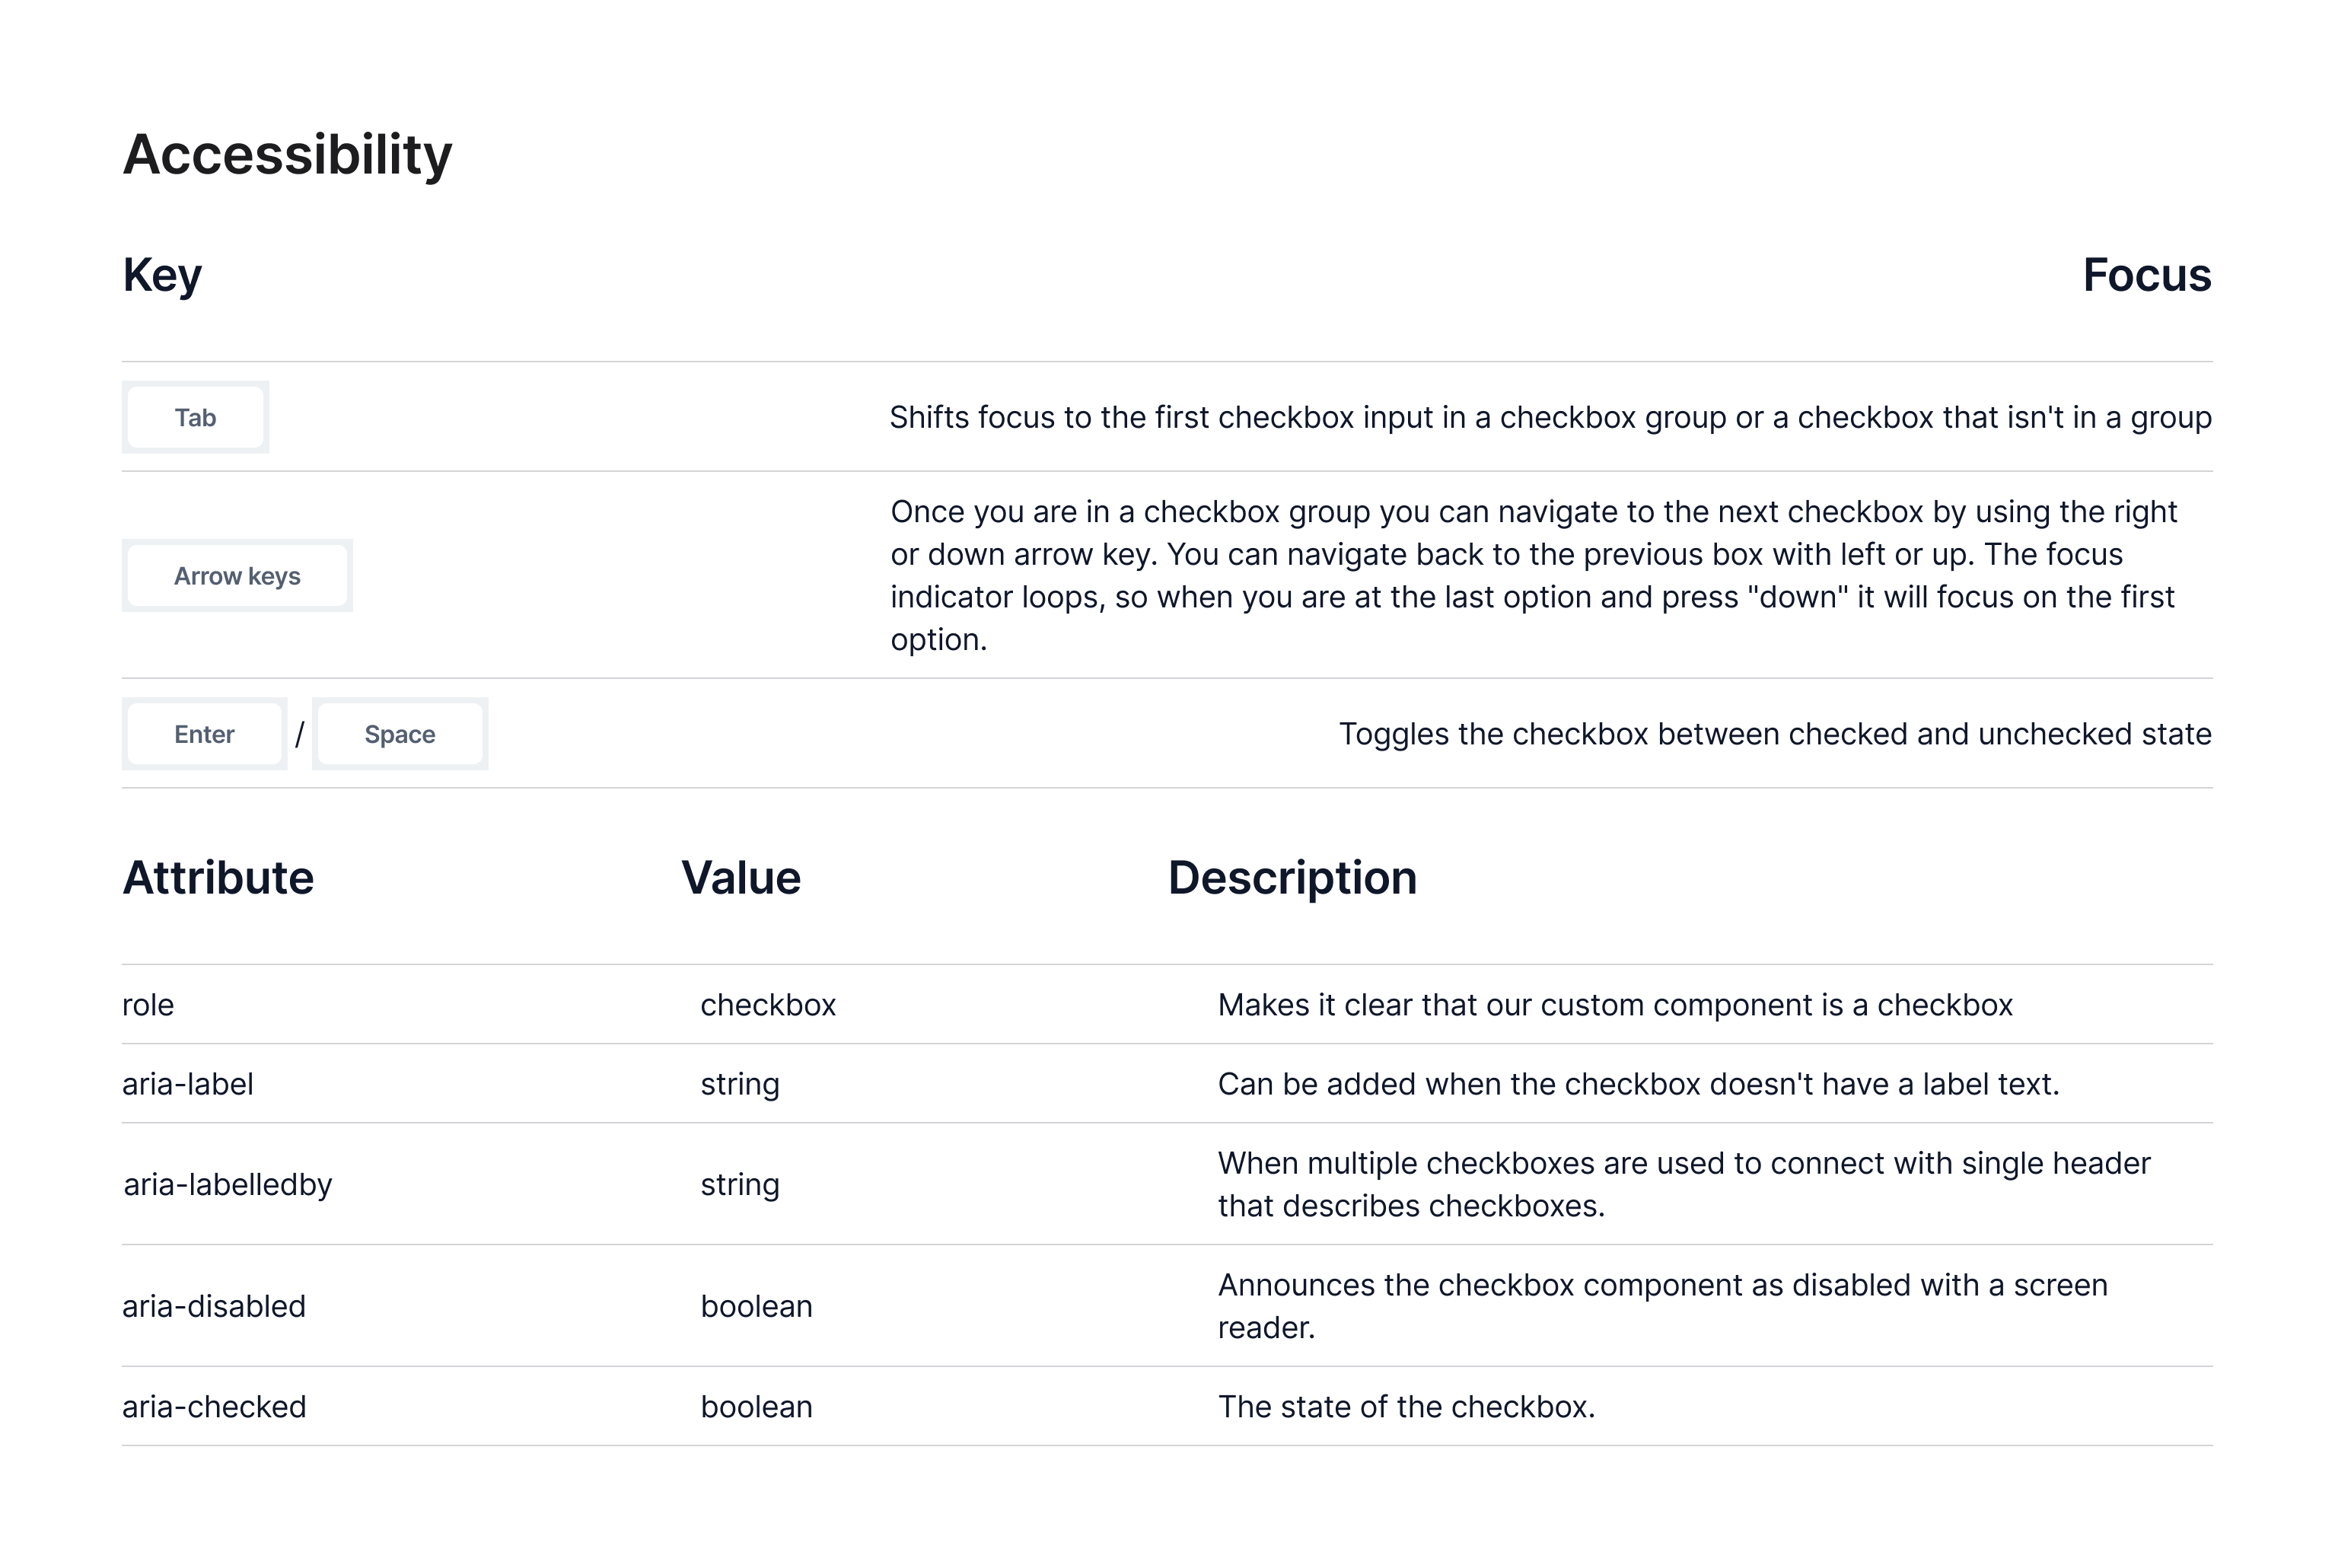The height and width of the screenshot is (1568, 2335).
Task: Click the Tab key focus description
Action: click(x=1550, y=417)
